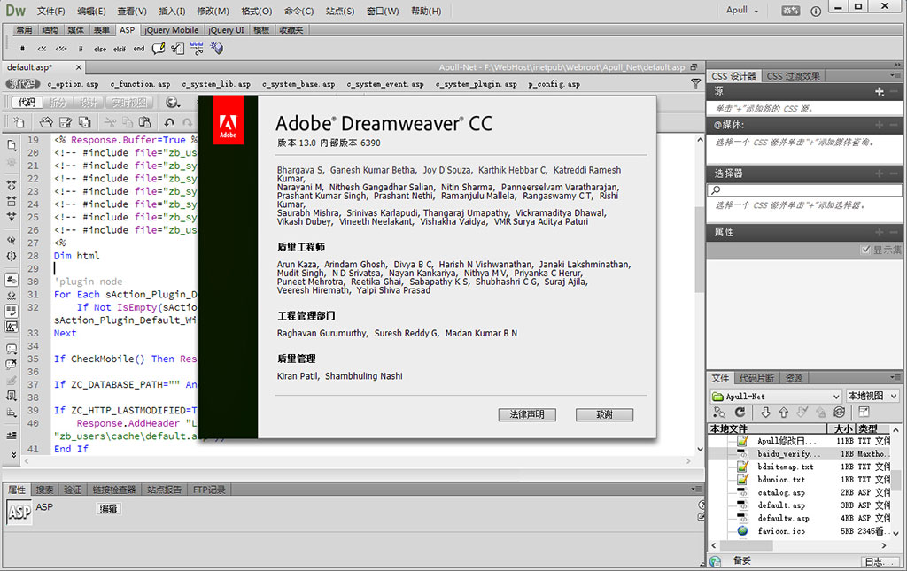Open the 站点(S) menu

pyautogui.click(x=340, y=11)
